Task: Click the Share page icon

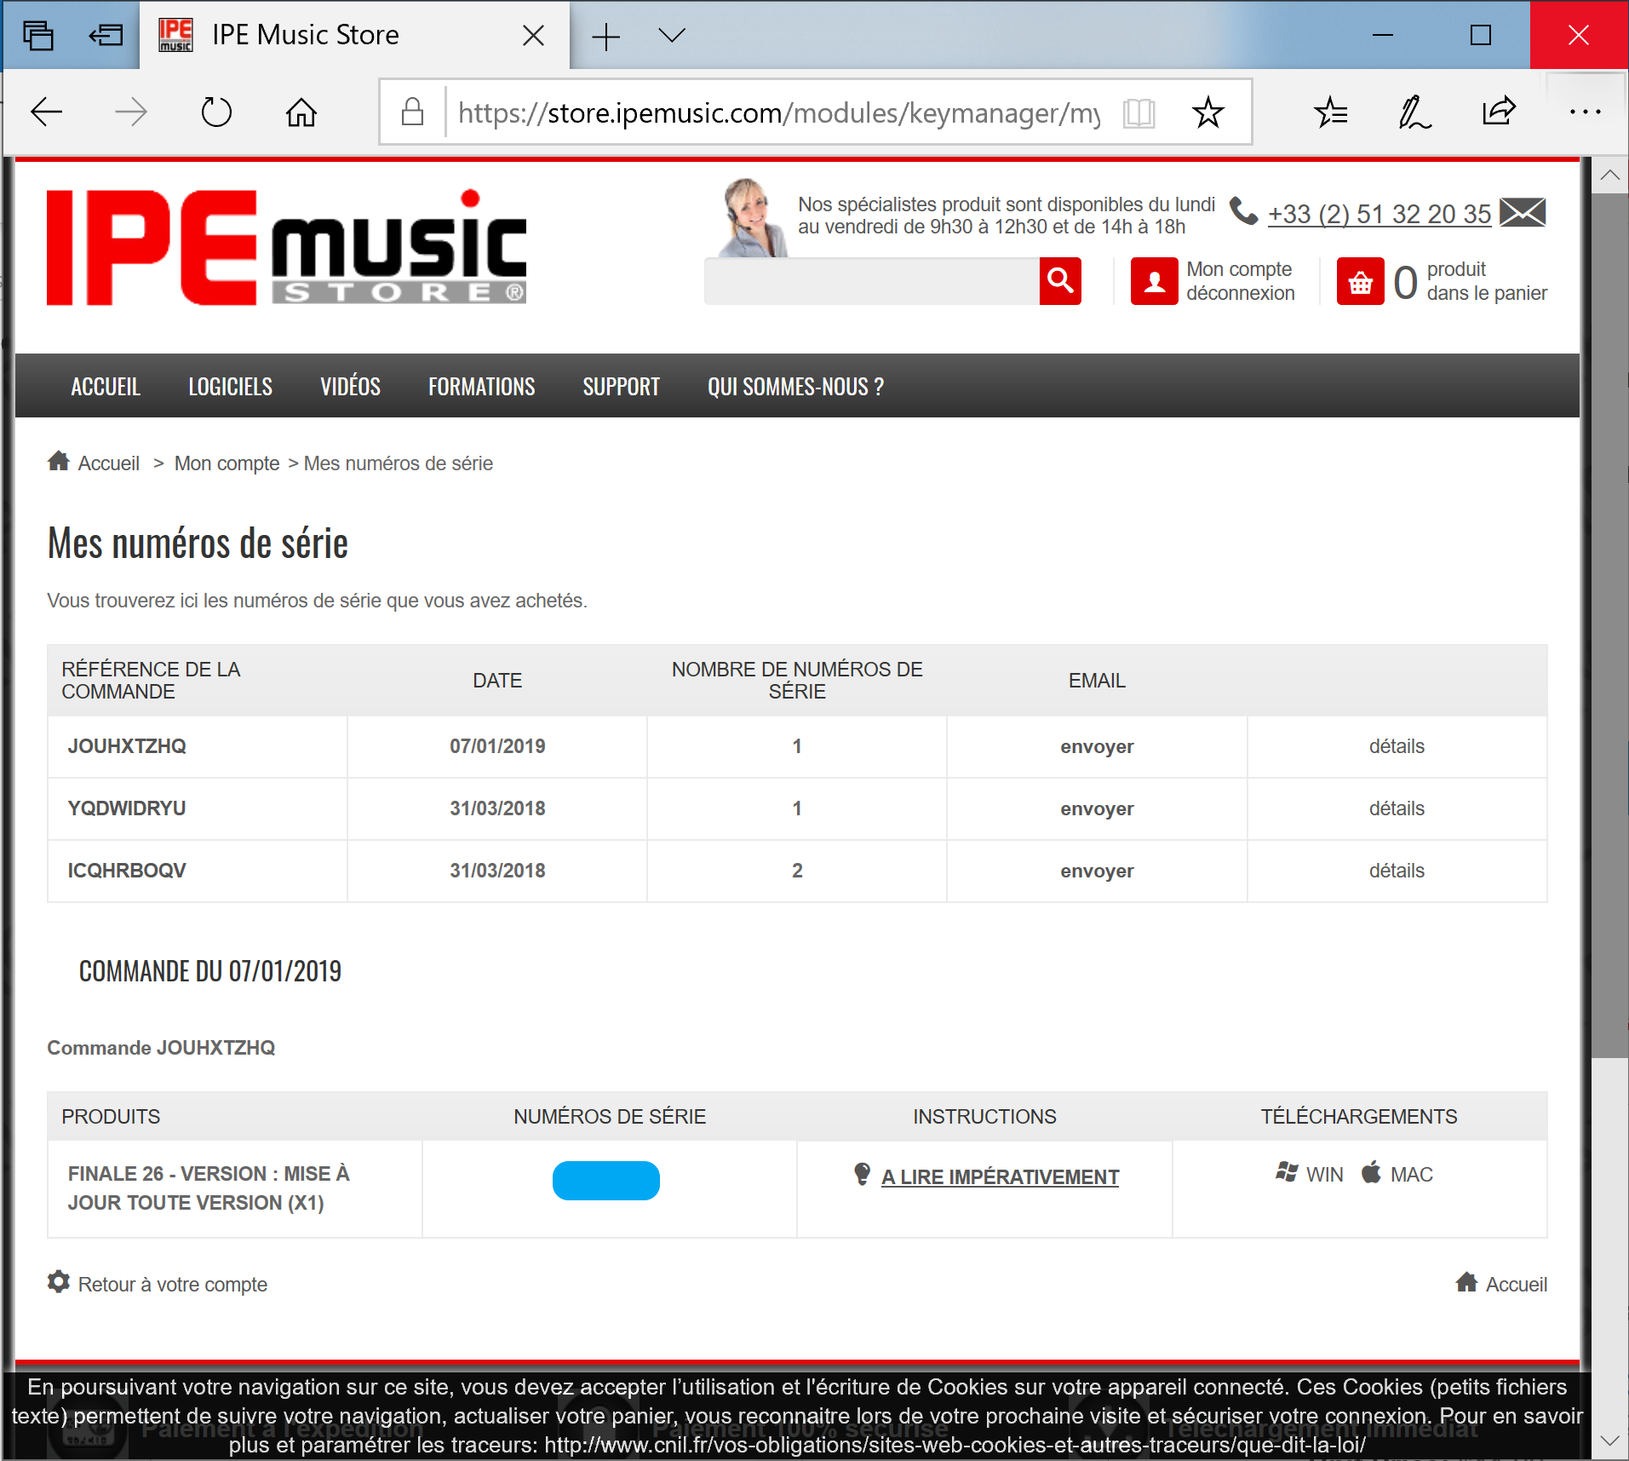Action: [1499, 112]
